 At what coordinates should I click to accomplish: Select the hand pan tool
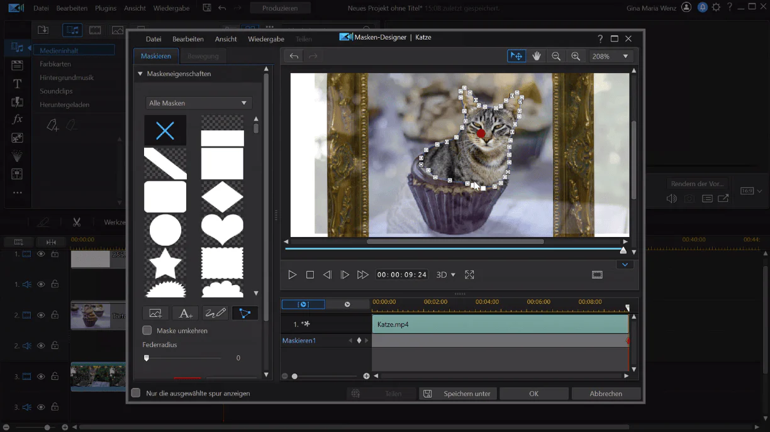(x=537, y=56)
